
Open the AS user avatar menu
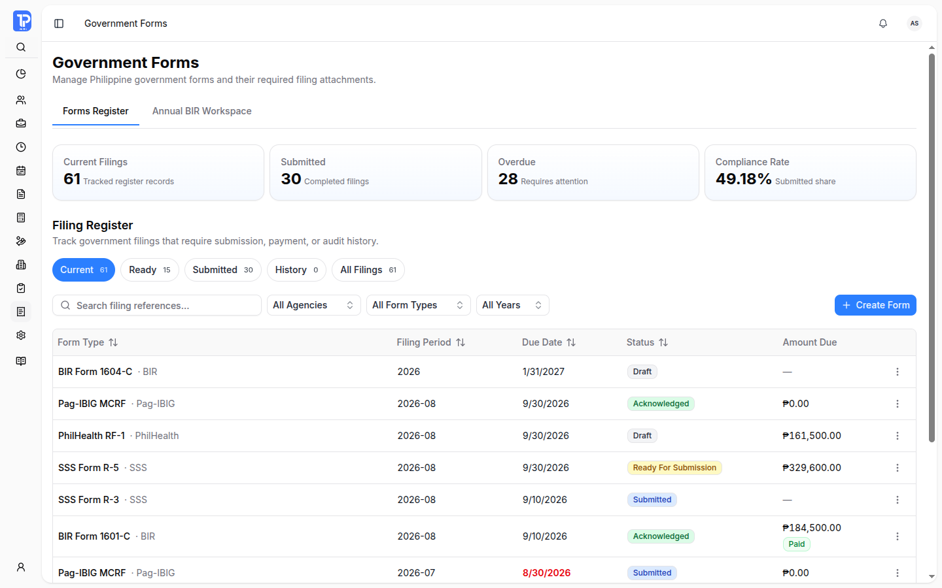click(x=915, y=24)
